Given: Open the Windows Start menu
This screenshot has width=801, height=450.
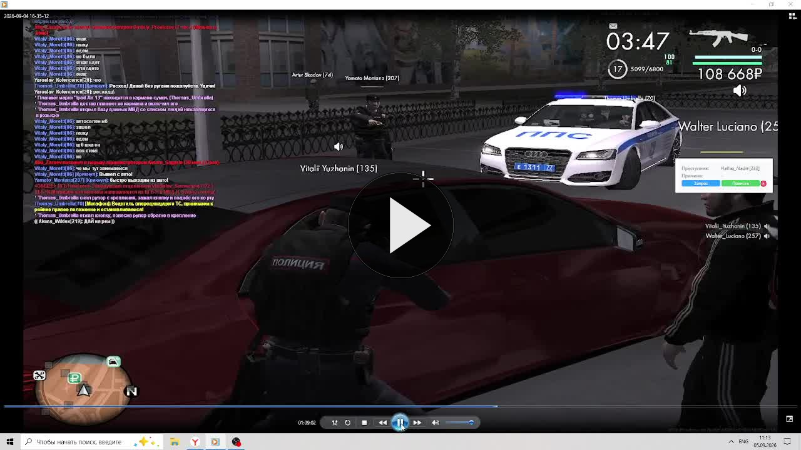Looking at the screenshot, I should (x=10, y=442).
